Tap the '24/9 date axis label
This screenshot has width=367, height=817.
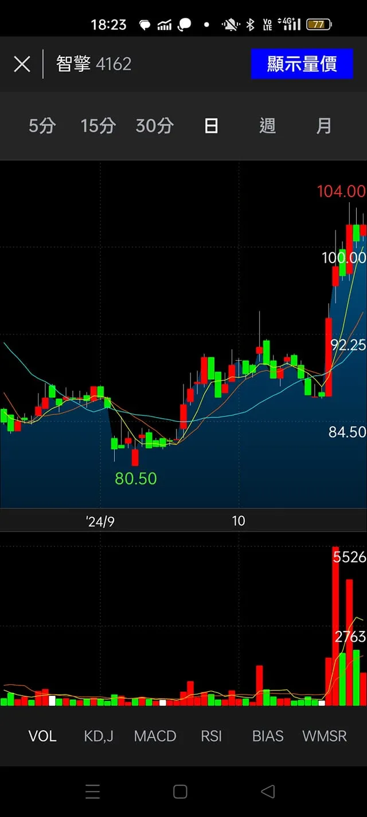100,521
